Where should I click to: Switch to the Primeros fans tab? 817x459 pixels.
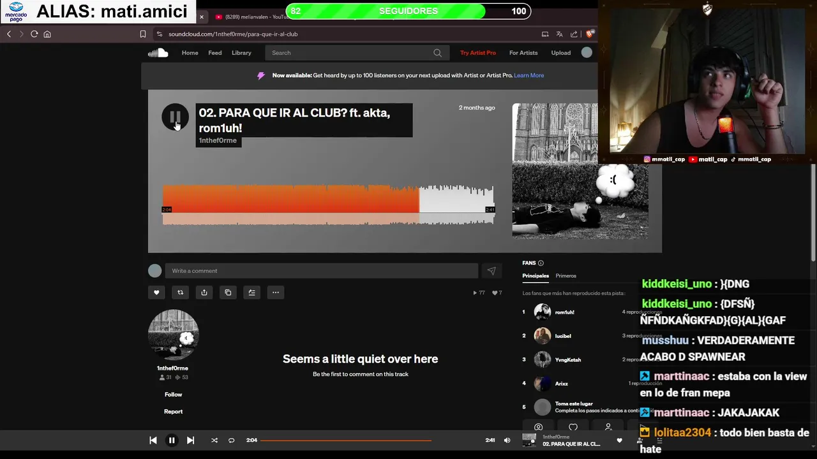click(566, 276)
